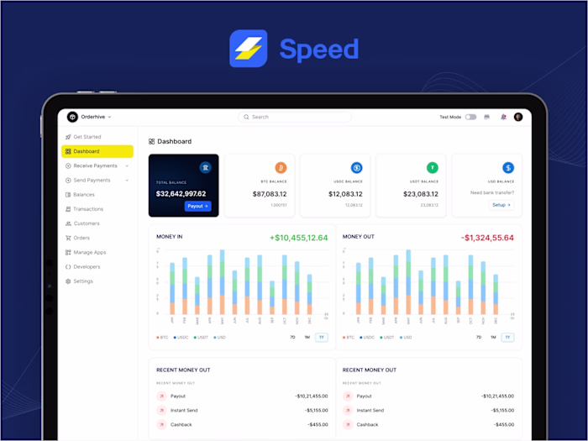Viewport: 588px width, 441px height.
Task: Click the Developers code brackets icon
Action: pyautogui.click(x=68, y=266)
